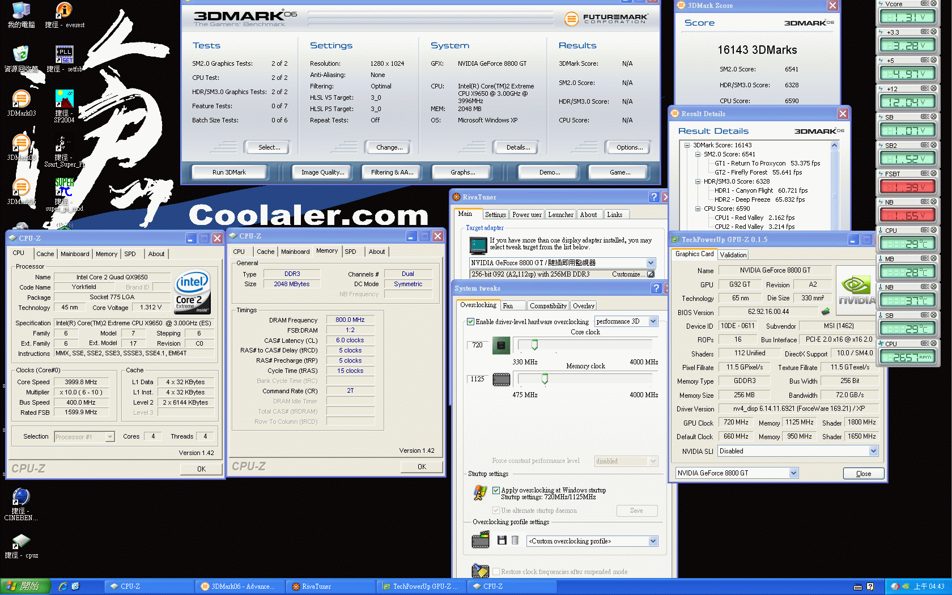
Task: Click the RivaTuner help question mark
Action: pos(654,197)
